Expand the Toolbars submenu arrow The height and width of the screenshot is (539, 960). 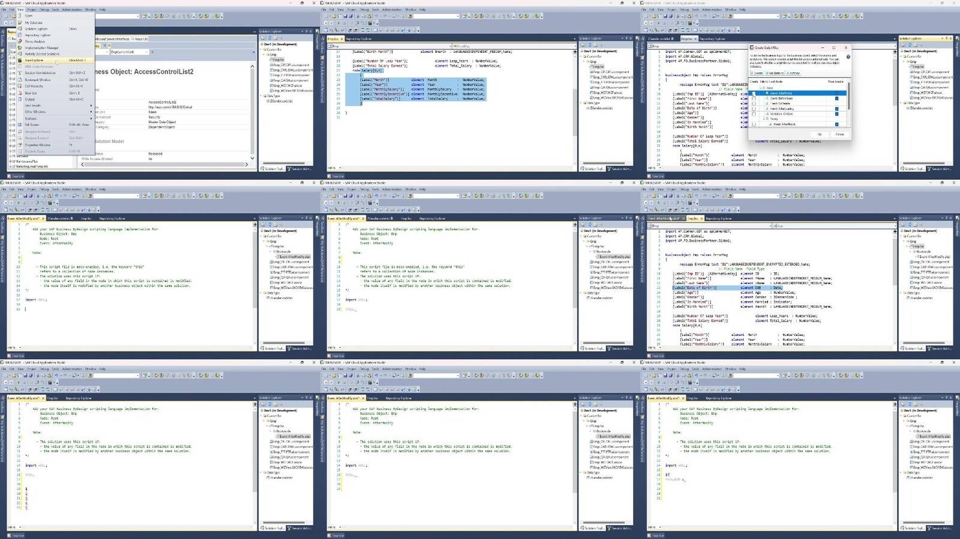pos(91,118)
